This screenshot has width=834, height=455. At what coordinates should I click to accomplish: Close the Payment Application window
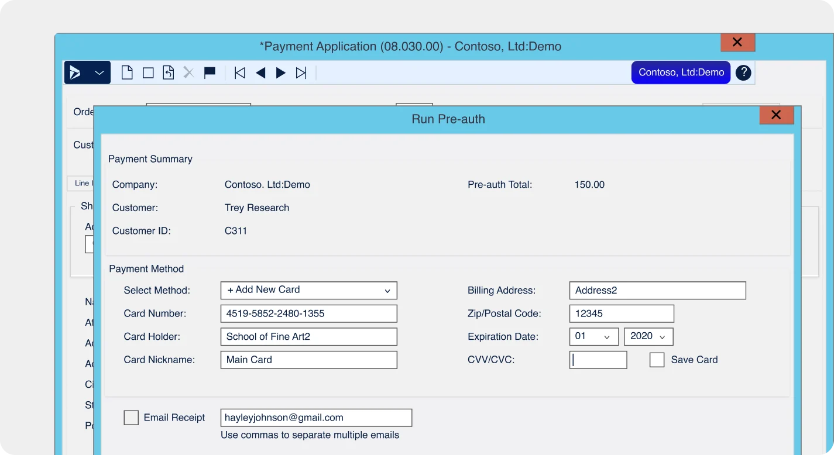coord(737,42)
